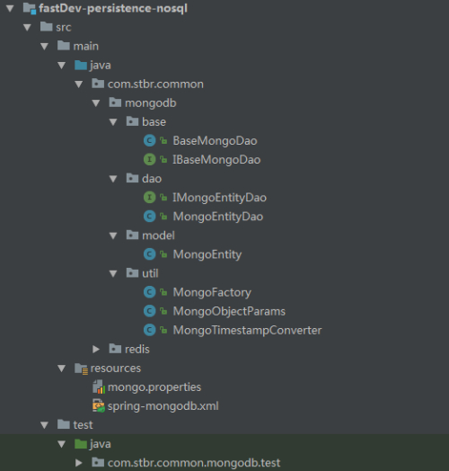Click the com.stbr.common package icon
The width and height of the screenshot is (449, 471).
point(98,84)
